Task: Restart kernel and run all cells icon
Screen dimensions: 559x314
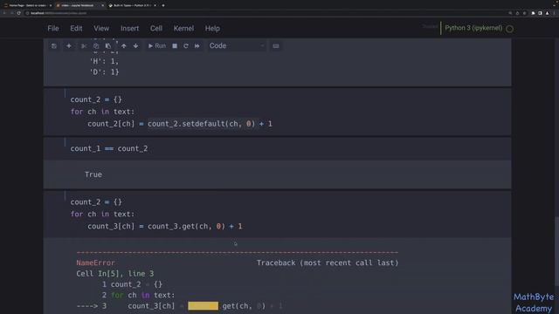Action: pyautogui.click(x=197, y=46)
